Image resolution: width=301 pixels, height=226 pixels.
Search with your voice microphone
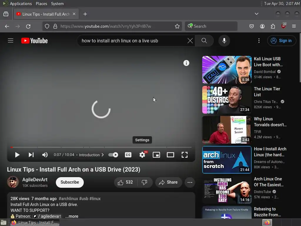pyautogui.click(x=224, y=41)
